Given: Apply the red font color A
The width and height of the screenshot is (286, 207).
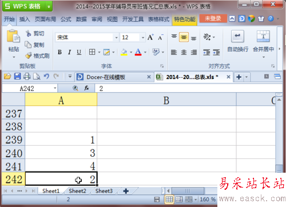Looking at the screenshot, I should click(x=138, y=52).
